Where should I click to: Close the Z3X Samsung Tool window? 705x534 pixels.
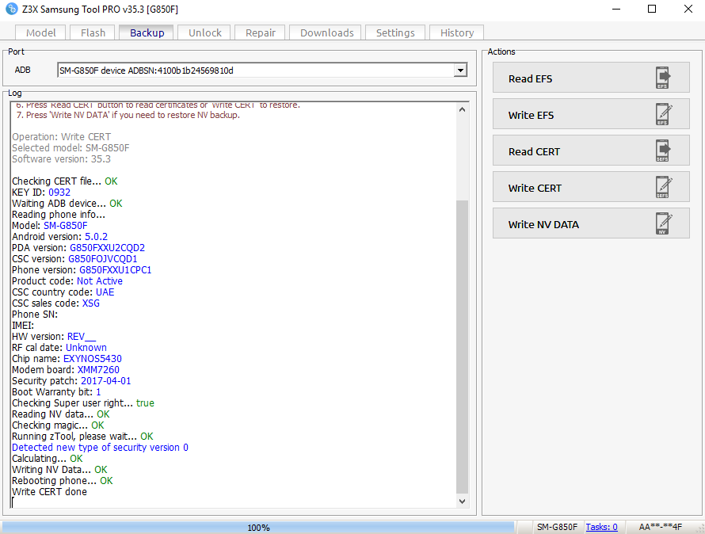click(688, 9)
